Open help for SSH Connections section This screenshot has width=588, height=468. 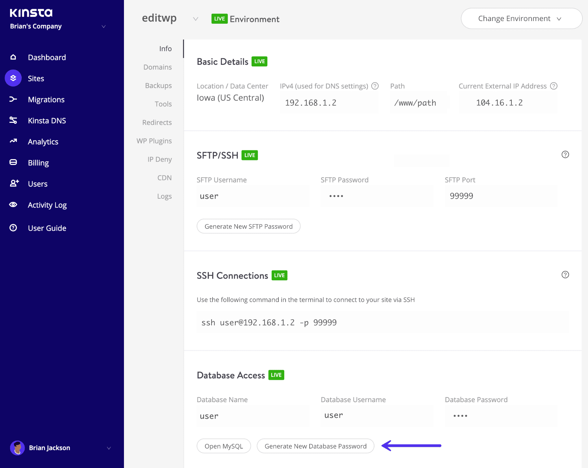pos(565,275)
